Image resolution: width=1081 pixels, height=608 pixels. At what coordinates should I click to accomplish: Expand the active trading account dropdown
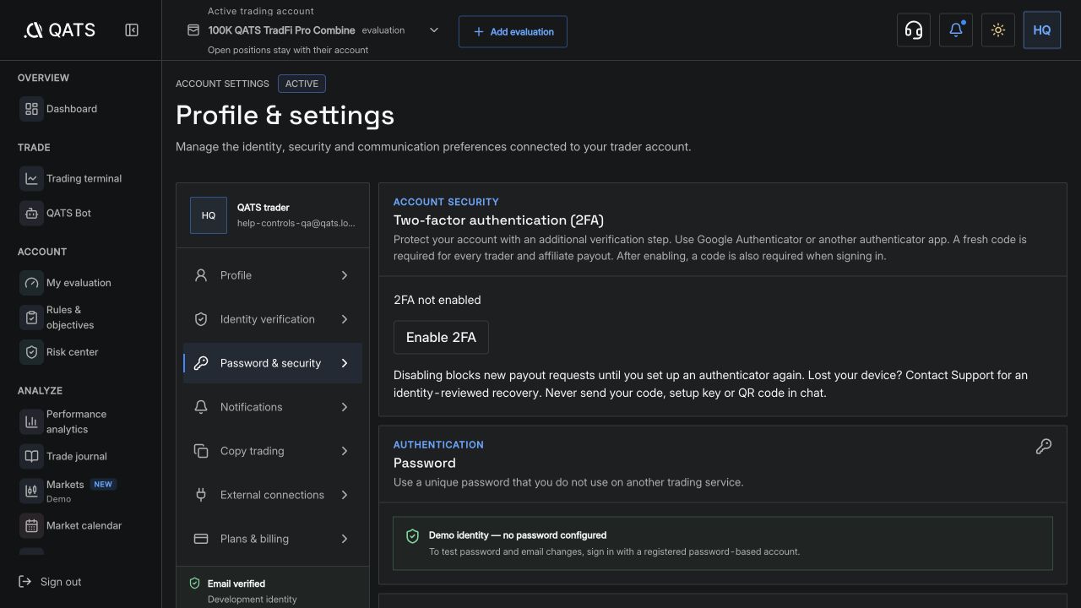tap(434, 30)
